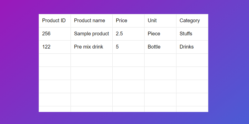Screen dimensions: 249x124
Task: Click the Drinks category cell
Action: (192, 47)
